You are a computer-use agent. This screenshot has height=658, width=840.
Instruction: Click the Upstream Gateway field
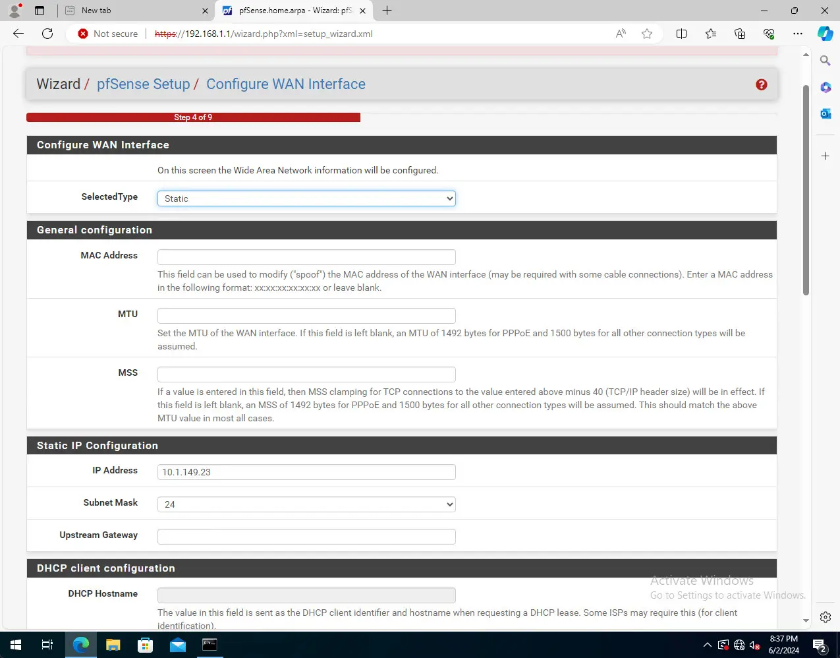(x=306, y=537)
